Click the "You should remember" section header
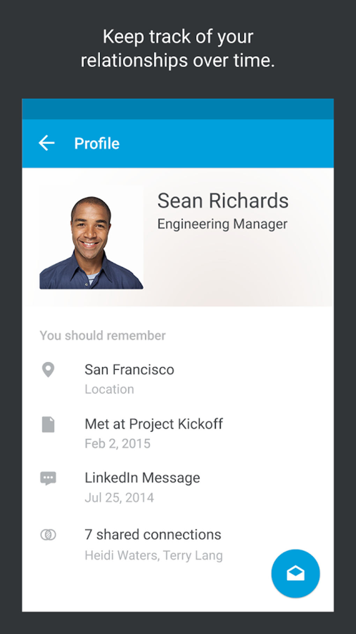Viewport: 356px width, 634px height. 103,336
